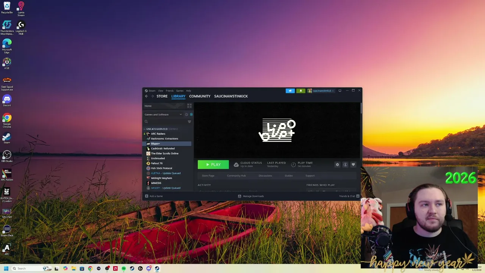
Task: Open Logitech G HUB desktop shortcut
Action: (x=21, y=28)
